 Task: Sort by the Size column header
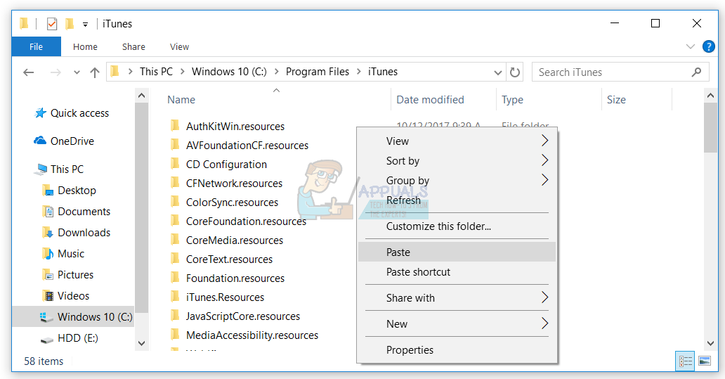click(616, 99)
